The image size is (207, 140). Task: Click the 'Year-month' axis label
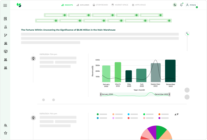[139, 90]
